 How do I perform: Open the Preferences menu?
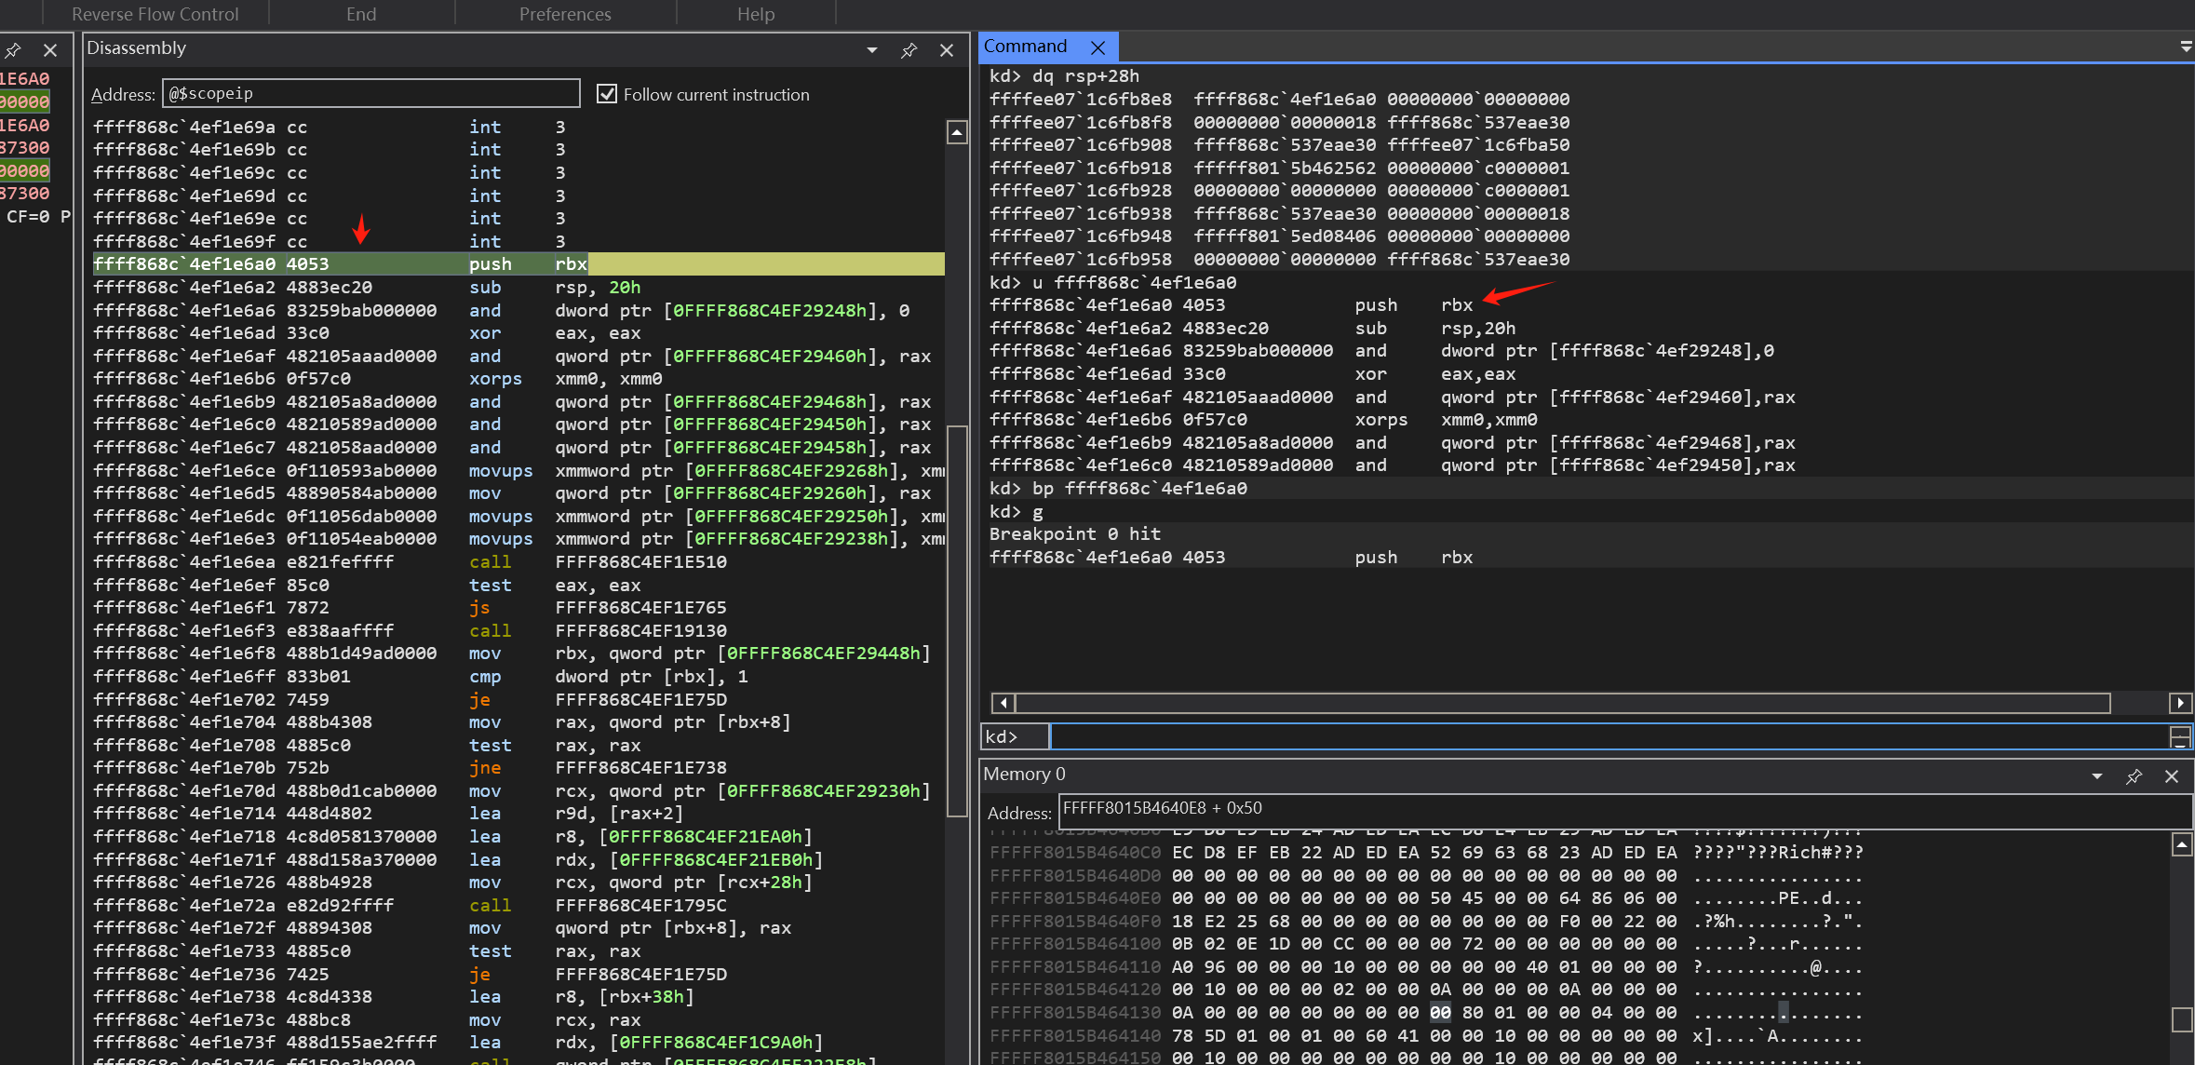tap(565, 14)
